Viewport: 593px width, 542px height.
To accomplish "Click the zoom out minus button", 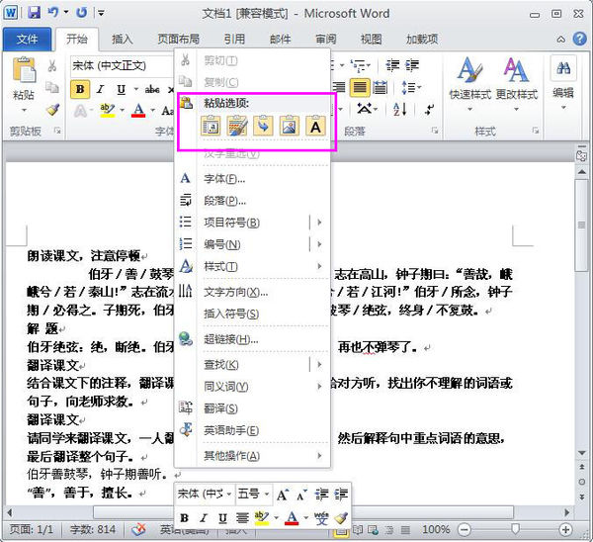I will (x=465, y=529).
